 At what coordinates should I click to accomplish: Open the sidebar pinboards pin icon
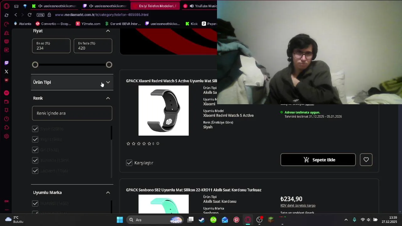tap(6, 110)
